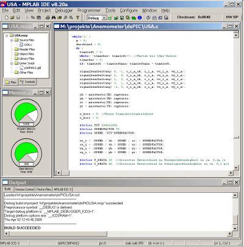Click the green New Project icon
This screenshot has height=247, width=244.
tap(110, 18)
